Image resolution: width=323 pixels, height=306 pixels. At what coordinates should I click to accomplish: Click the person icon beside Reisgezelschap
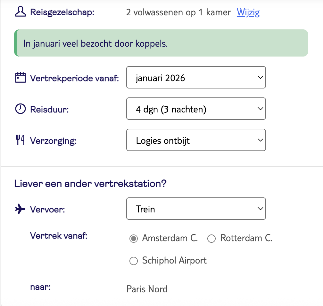pyautogui.click(x=20, y=12)
